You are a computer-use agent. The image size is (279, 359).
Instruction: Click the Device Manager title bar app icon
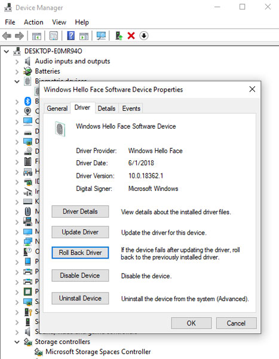(x=8, y=8)
